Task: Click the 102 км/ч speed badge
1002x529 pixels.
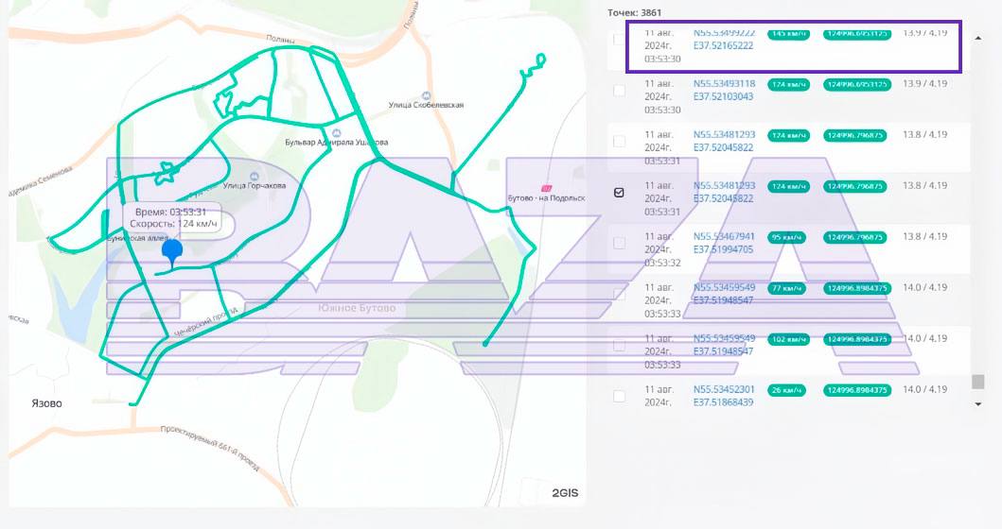Action: 788,338
